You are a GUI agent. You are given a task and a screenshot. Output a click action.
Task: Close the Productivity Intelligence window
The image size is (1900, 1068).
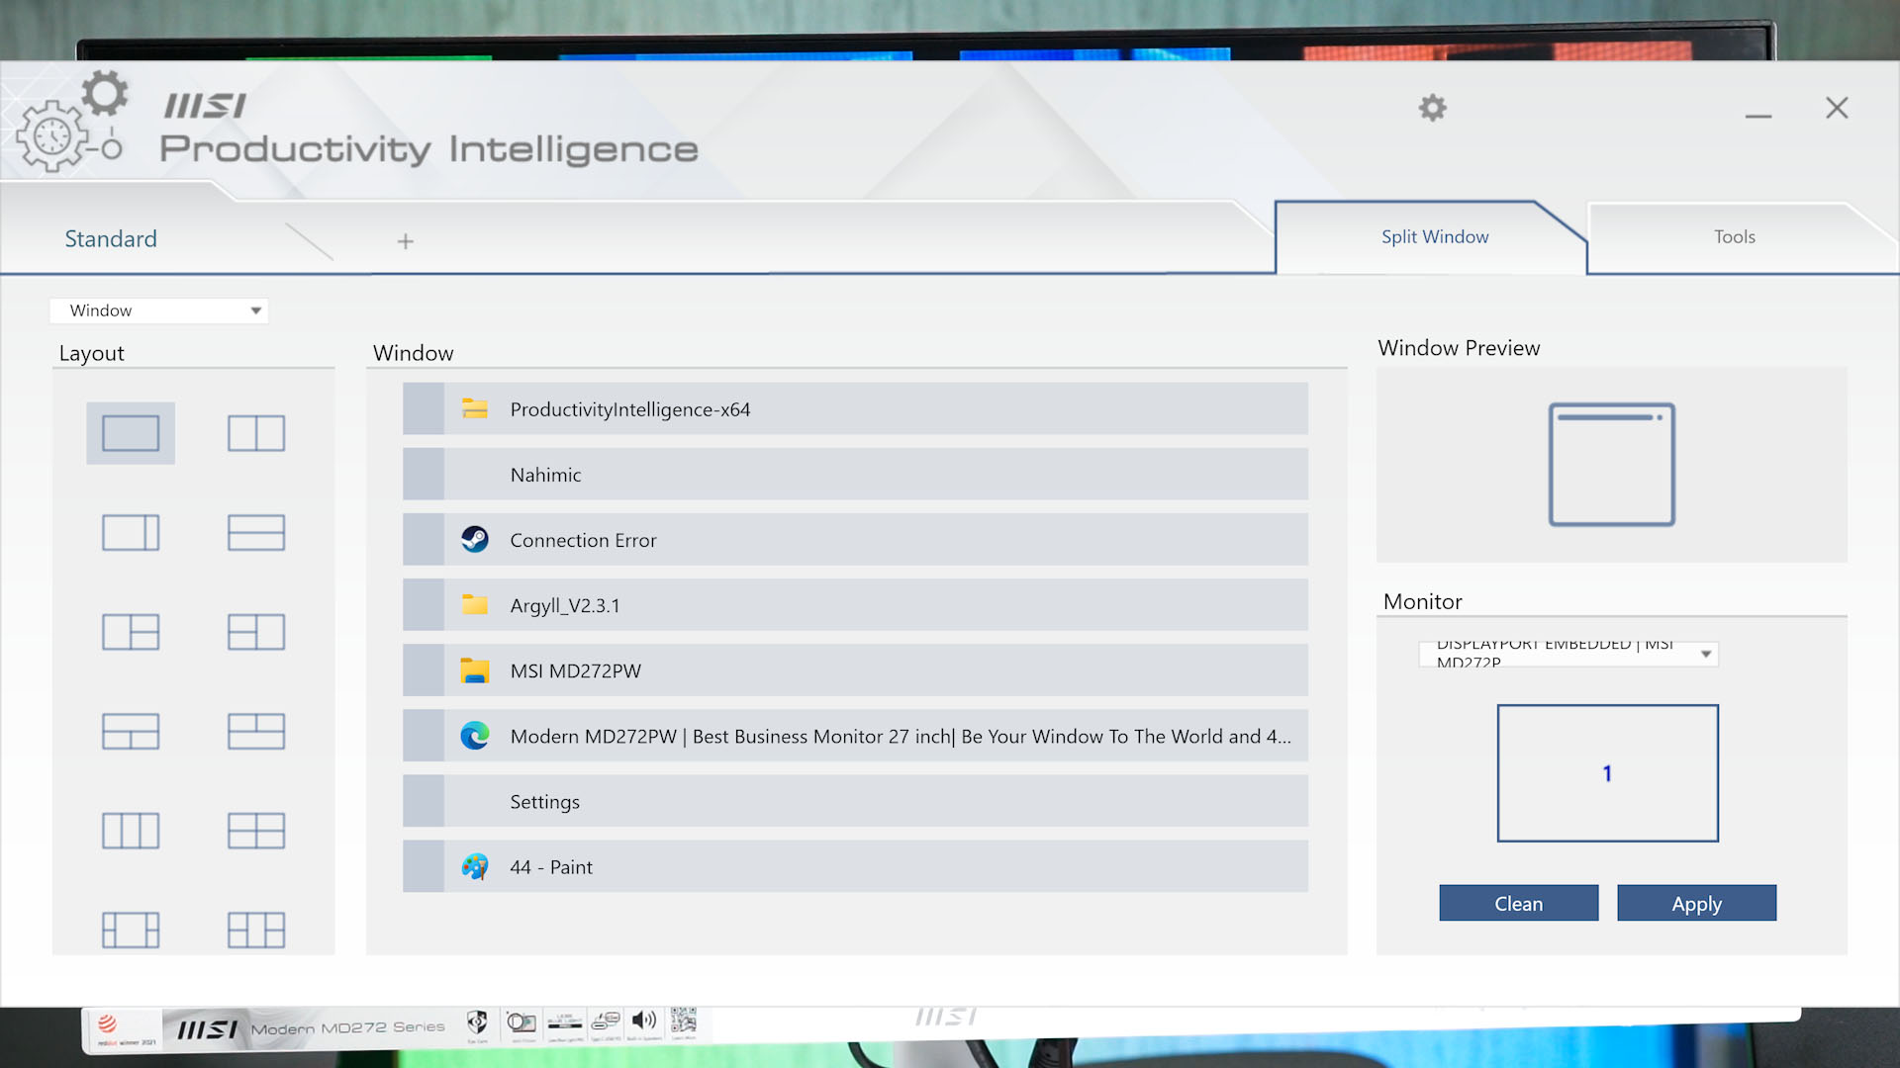pyautogui.click(x=1837, y=108)
